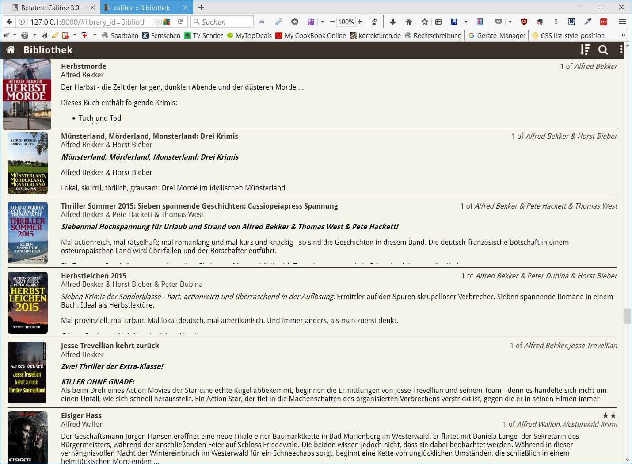632x464 pixels.
Task: Activate the color picker eyedropper extension
Action: point(588,22)
